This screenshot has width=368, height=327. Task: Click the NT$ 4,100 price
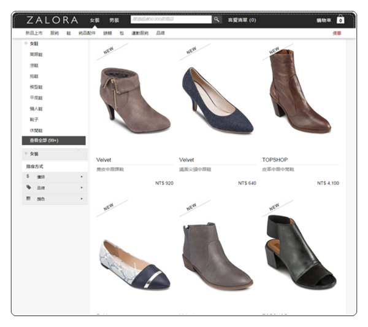[x=328, y=183]
